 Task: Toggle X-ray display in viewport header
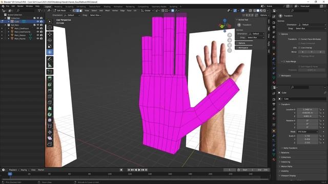pos(251,10)
